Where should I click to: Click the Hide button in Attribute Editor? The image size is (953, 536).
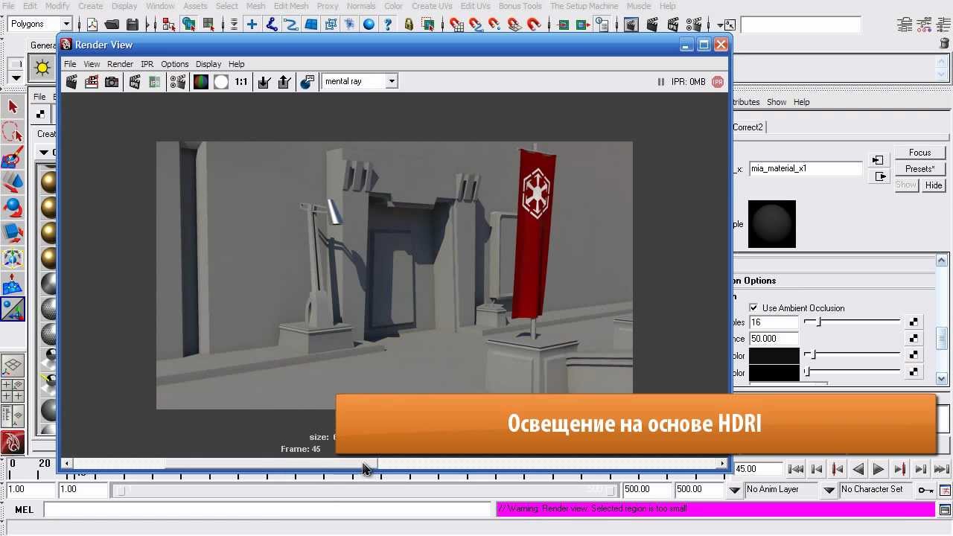934,185
